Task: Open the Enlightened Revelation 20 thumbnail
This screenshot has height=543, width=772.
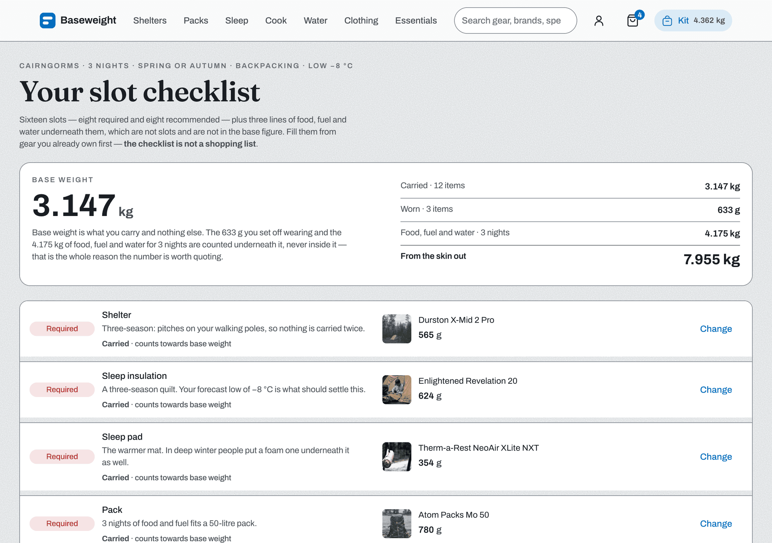Action: click(x=396, y=390)
